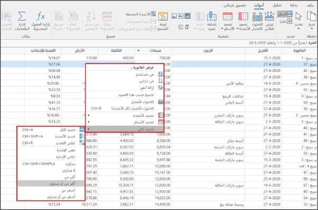The image size is (318, 210).
Task: Choose أصغر من أو يساوي option
Action: [51, 197]
